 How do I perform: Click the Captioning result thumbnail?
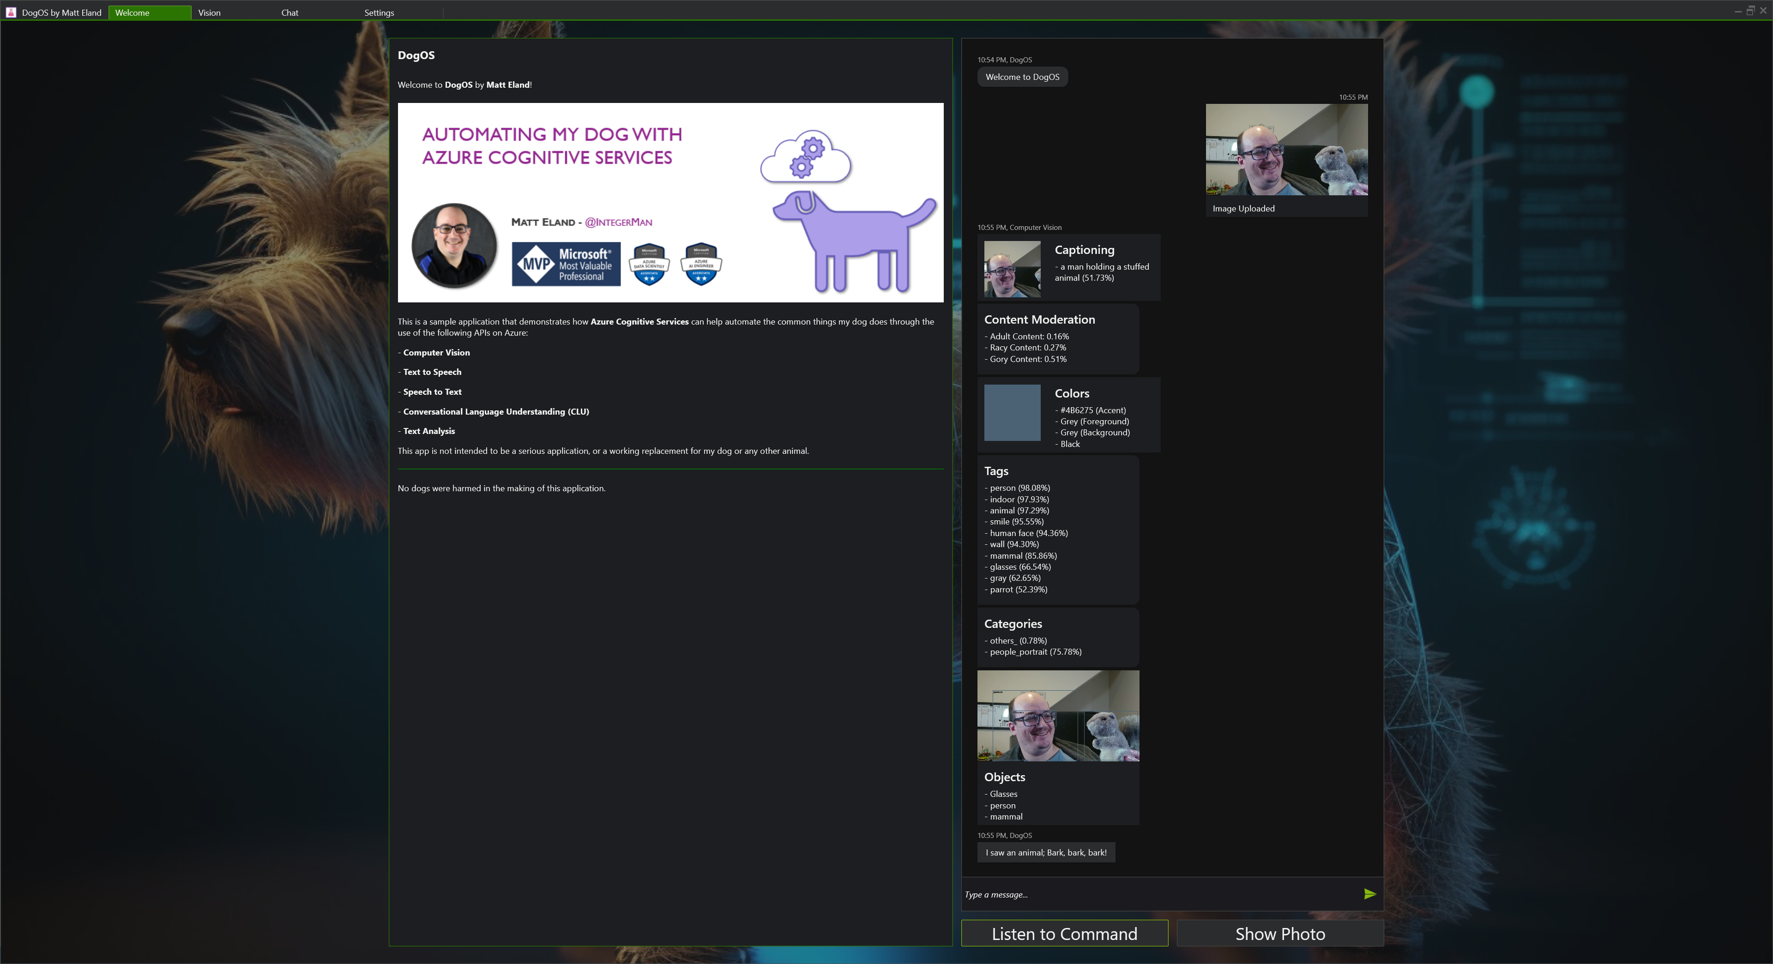(x=1012, y=269)
